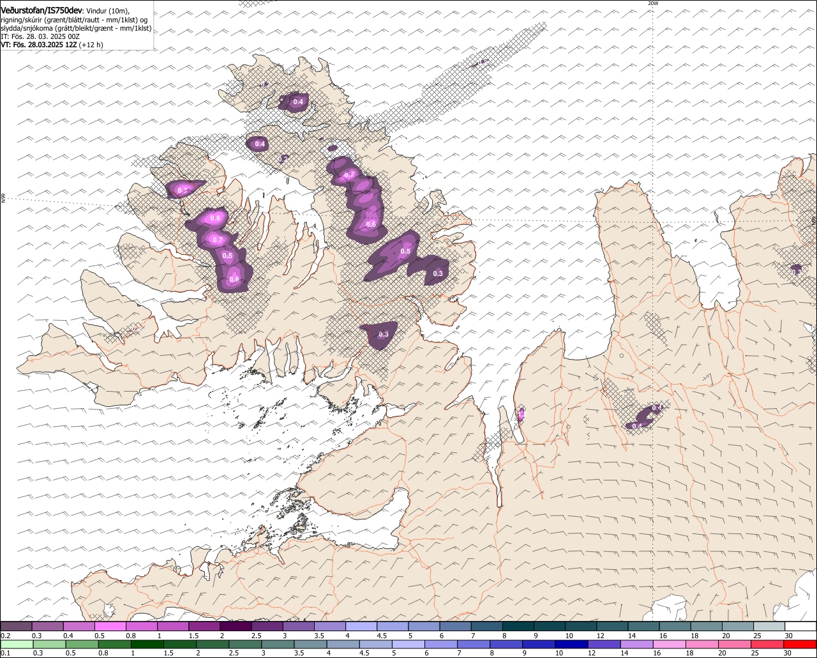Screen dimensions: 817x658
Task: Click the 0.1 legend label
Action: click(x=5, y=653)
